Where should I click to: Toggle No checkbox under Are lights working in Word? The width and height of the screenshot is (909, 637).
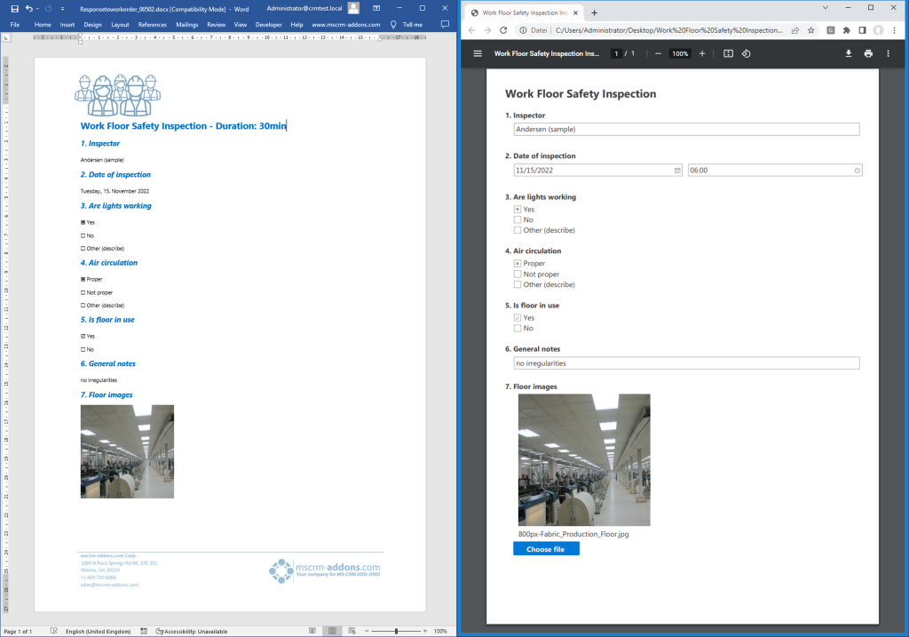[x=83, y=235]
